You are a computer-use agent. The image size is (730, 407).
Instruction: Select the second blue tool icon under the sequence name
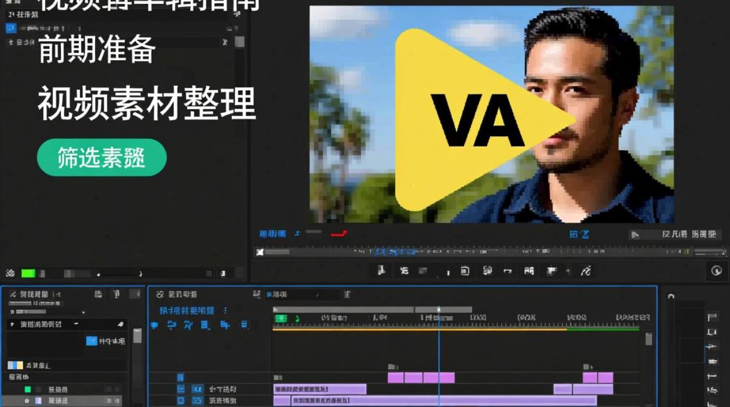(x=172, y=325)
